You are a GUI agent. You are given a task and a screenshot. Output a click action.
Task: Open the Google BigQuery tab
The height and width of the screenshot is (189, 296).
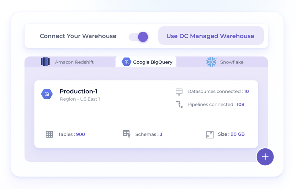coord(146,62)
